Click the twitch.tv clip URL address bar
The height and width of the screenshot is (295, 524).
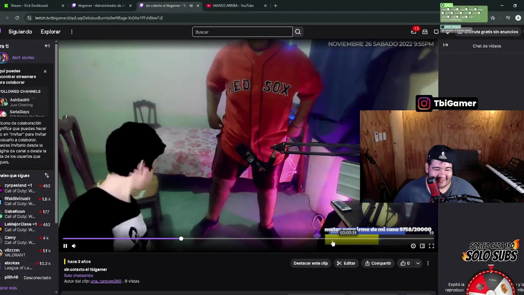[99, 18]
